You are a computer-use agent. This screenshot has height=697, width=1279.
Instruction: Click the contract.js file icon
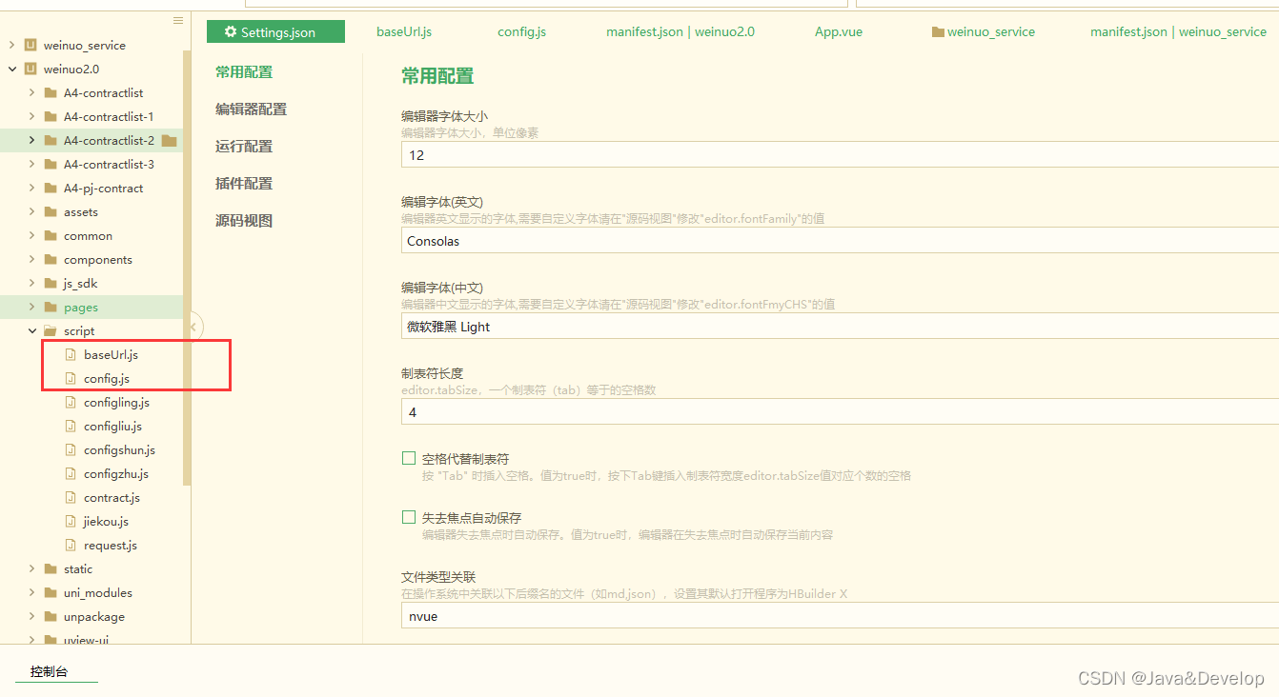(70, 497)
